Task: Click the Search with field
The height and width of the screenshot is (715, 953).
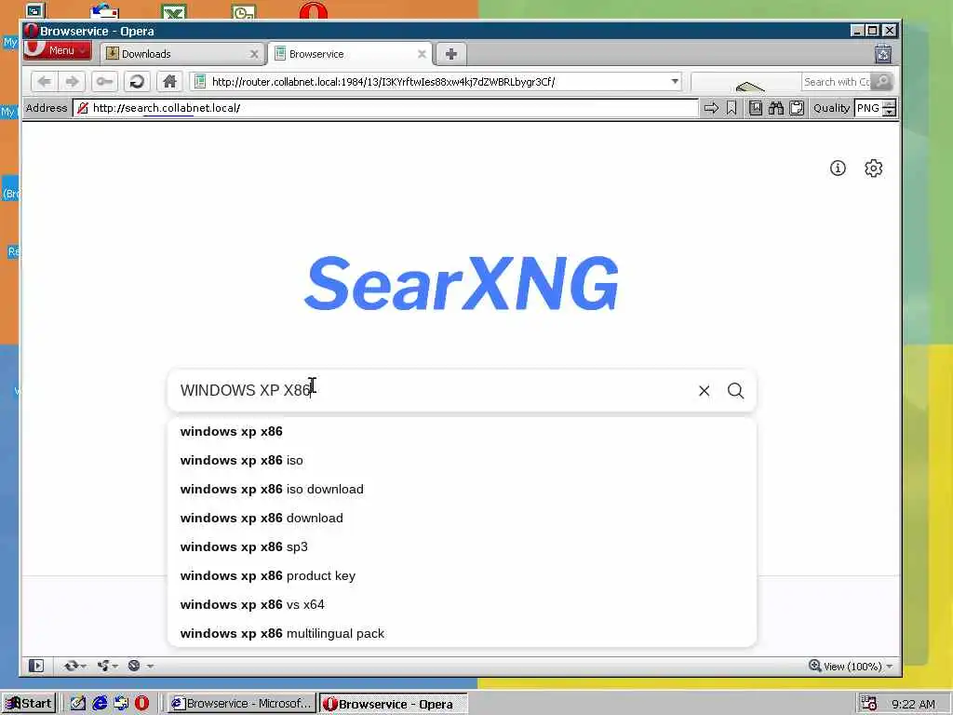Action: (x=836, y=82)
